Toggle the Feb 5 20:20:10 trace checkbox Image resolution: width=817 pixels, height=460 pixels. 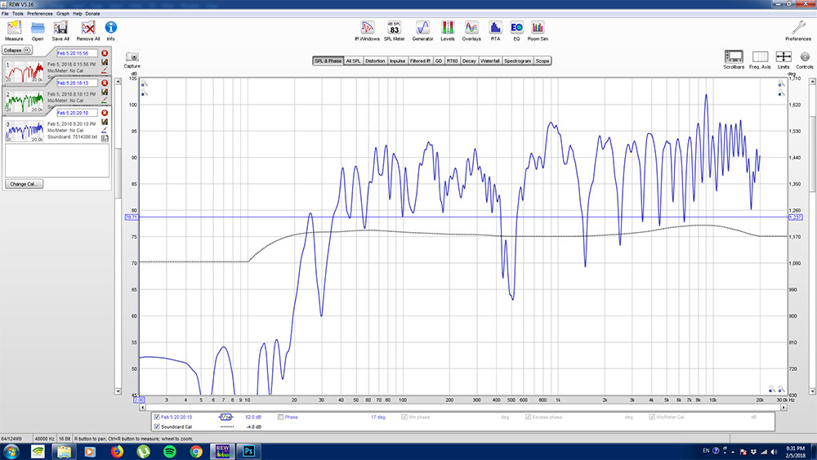[x=156, y=417]
